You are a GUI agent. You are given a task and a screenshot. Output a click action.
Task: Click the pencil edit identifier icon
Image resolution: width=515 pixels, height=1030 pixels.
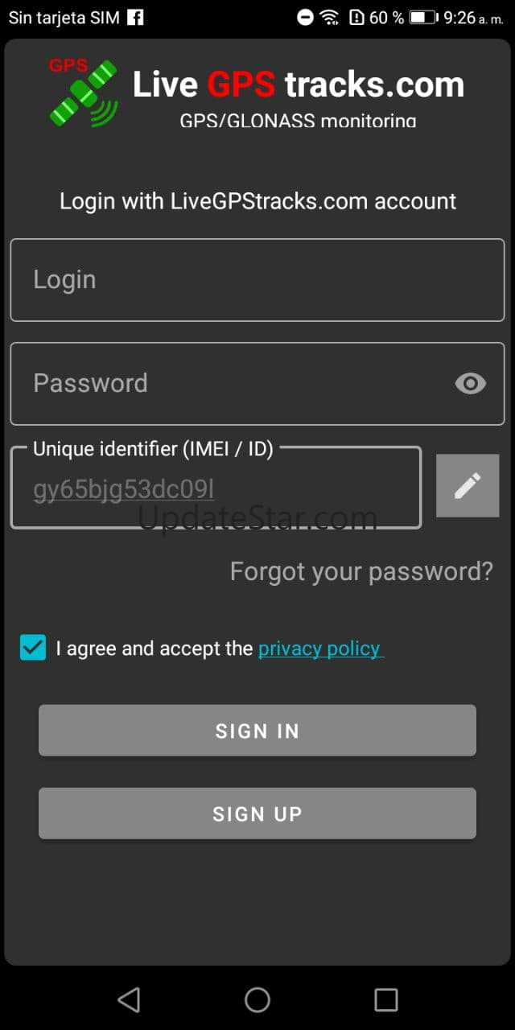pyautogui.click(x=467, y=485)
